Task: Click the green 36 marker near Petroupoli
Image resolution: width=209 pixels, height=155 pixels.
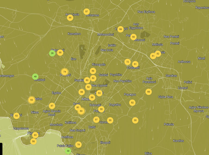Action: (52, 53)
